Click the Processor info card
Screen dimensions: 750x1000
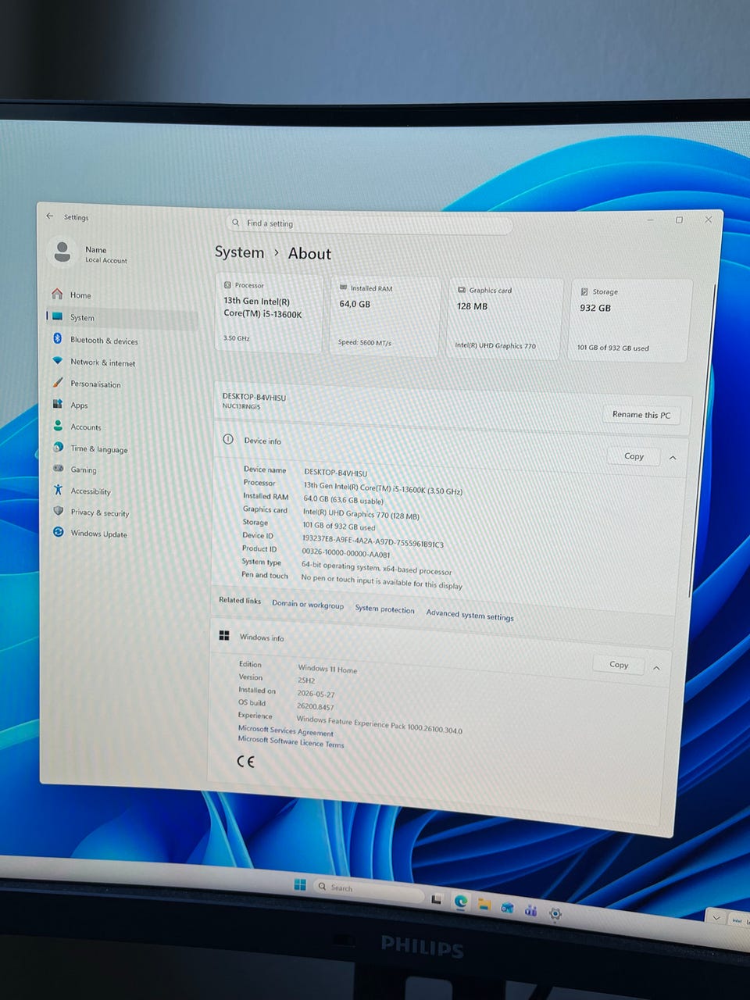pos(269,313)
